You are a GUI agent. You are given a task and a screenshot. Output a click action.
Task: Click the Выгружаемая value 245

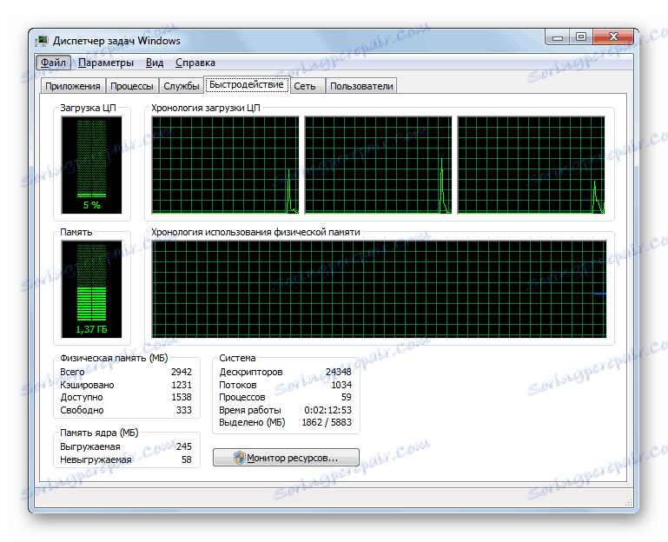point(184,446)
